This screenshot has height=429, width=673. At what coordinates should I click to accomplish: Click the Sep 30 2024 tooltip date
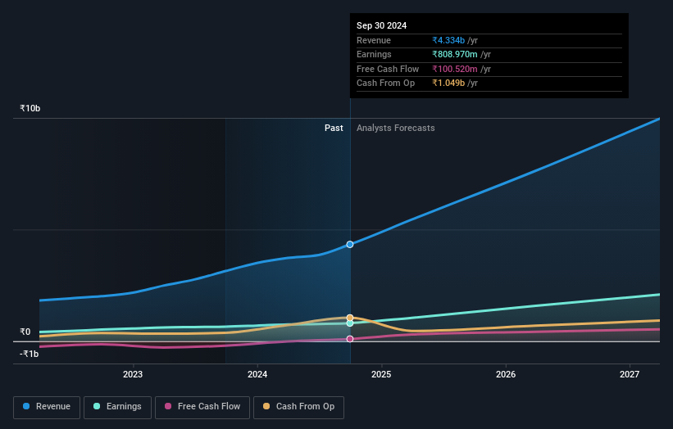click(x=381, y=25)
